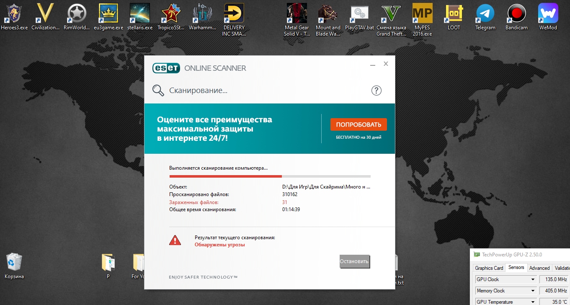Open Bandicam screen recorder icon

point(516,14)
